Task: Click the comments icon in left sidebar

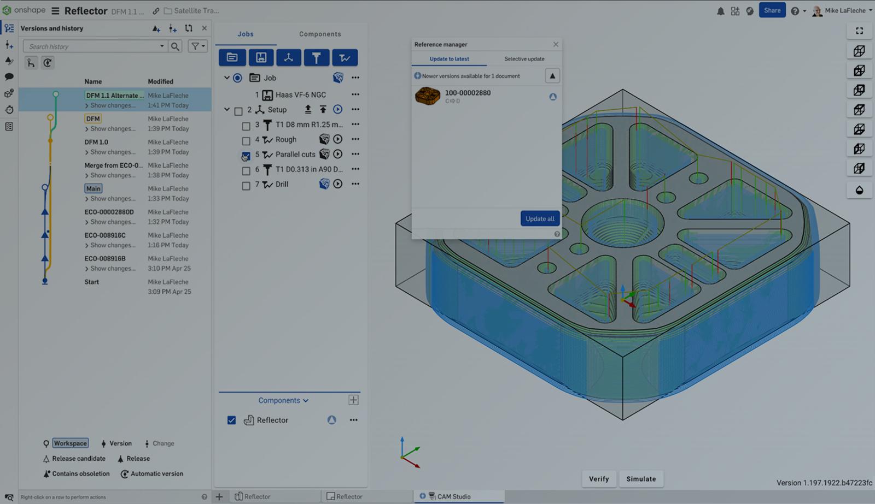Action: click(9, 77)
